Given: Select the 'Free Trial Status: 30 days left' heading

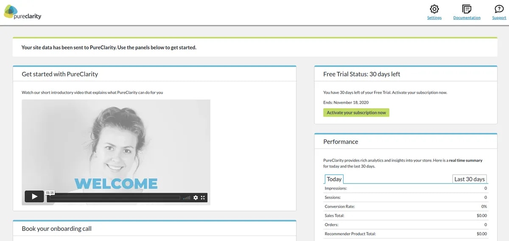Looking at the screenshot, I should coord(361,74).
